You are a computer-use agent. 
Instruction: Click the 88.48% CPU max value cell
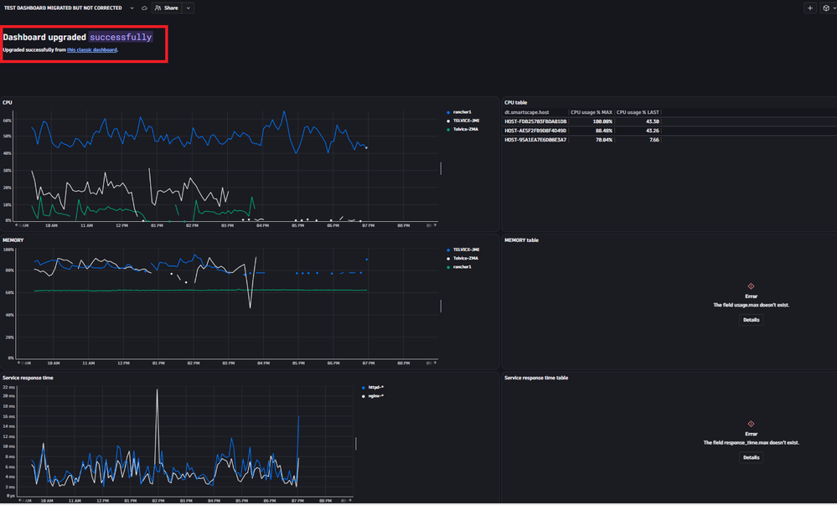pos(603,131)
